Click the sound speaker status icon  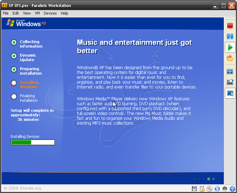pos(225,188)
